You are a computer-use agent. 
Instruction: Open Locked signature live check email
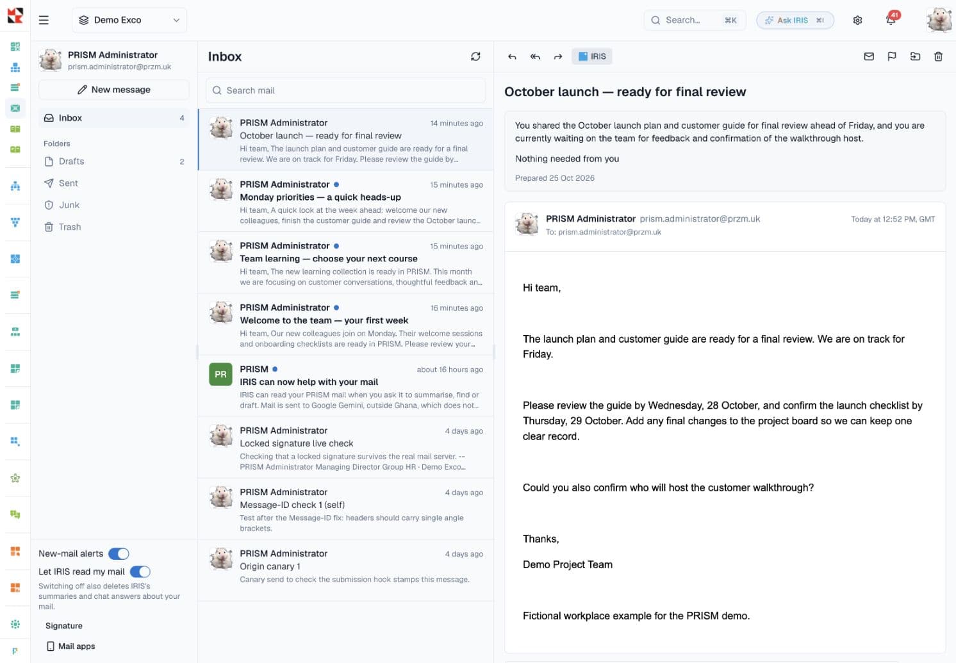pos(345,447)
